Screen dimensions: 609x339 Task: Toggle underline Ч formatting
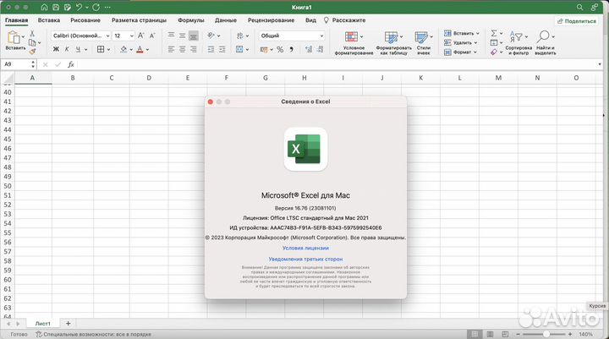pos(78,49)
